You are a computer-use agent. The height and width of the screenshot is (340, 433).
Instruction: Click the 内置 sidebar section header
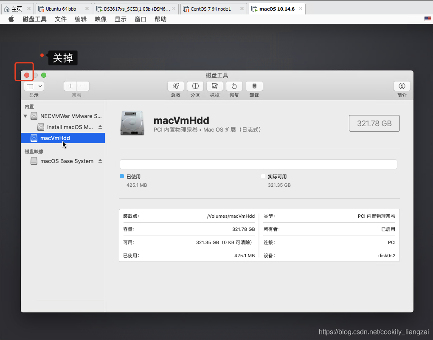(29, 107)
